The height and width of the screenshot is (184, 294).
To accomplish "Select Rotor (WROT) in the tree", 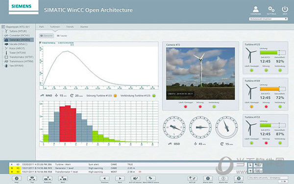I will point(17,48).
